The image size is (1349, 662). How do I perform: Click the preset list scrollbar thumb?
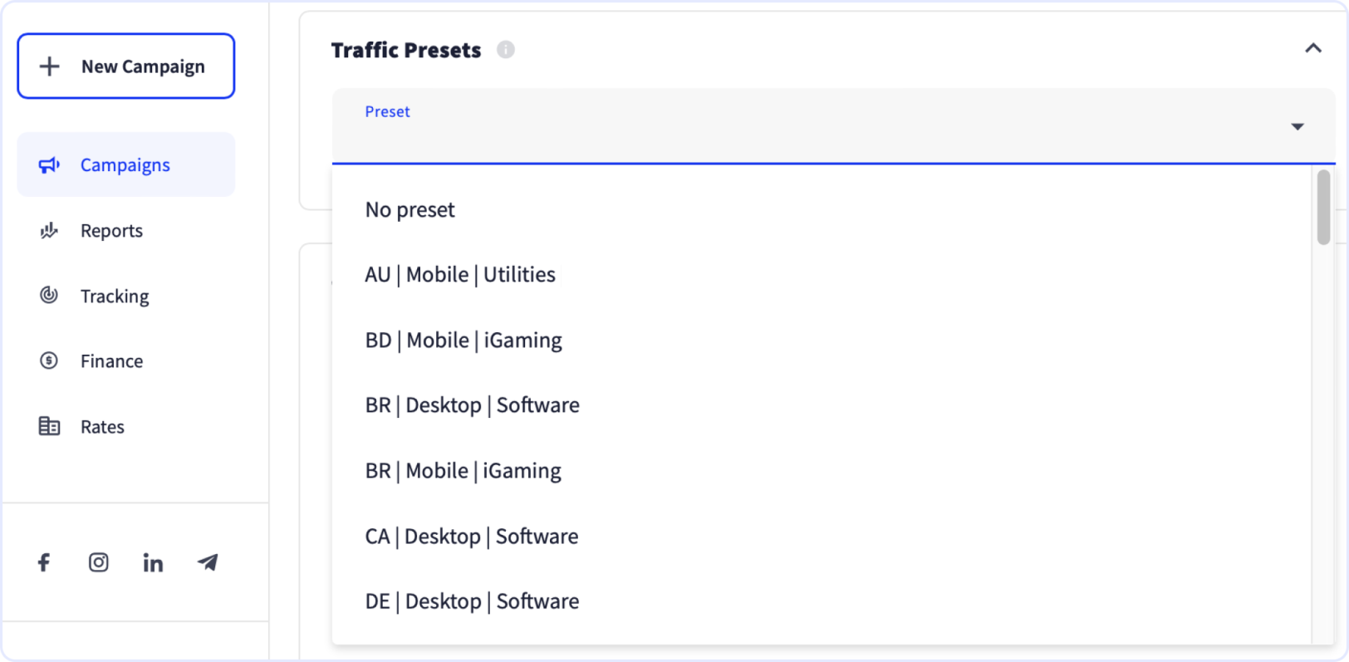(x=1323, y=208)
